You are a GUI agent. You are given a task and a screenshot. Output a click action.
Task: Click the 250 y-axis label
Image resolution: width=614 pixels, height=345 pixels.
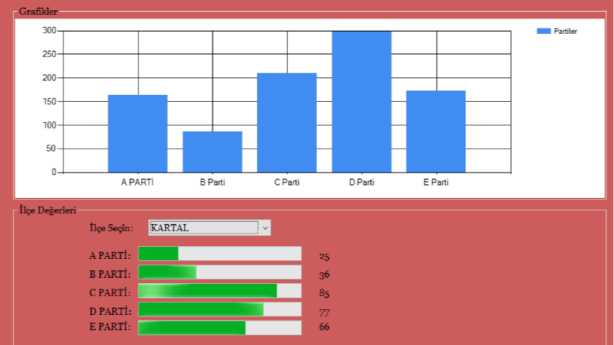click(x=50, y=54)
